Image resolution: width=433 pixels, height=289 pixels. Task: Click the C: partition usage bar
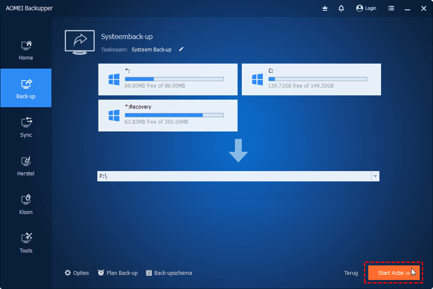coord(318,79)
